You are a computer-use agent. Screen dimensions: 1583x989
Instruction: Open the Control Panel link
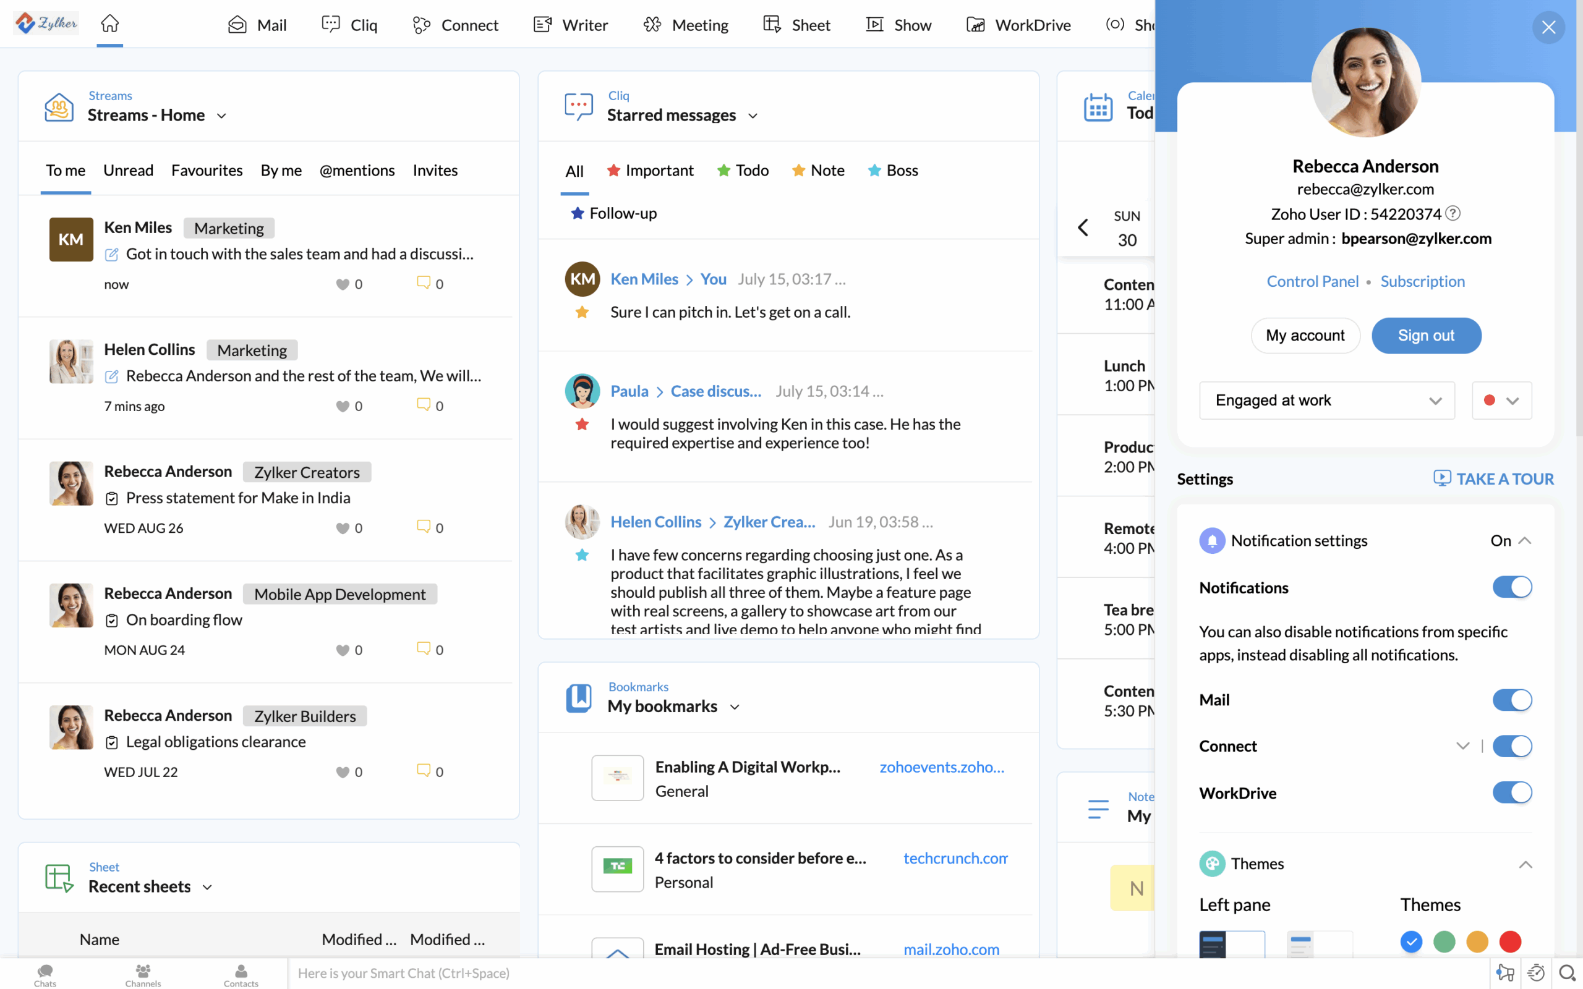pos(1312,281)
